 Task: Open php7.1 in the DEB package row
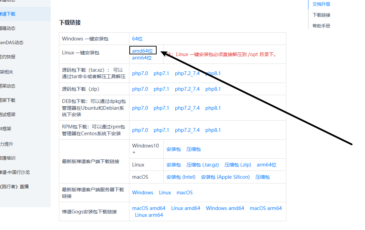pyautogui.click(x=161, y=108)
